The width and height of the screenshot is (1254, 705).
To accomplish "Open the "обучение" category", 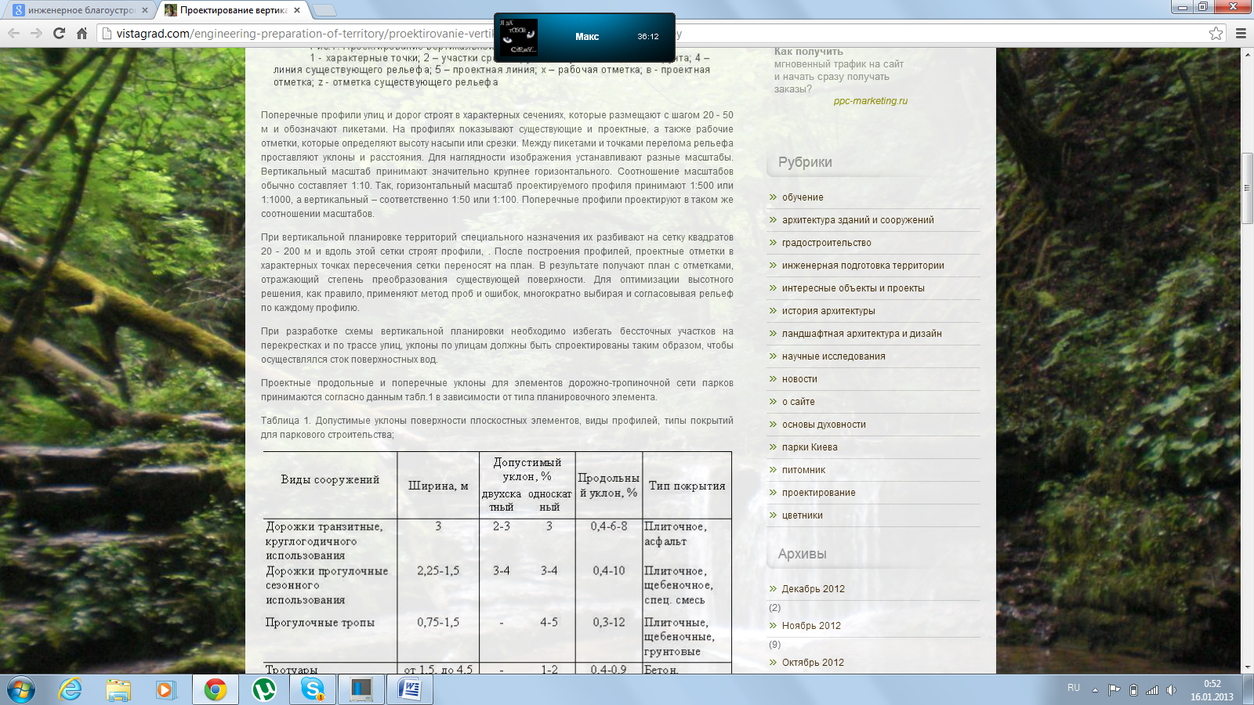I will 803,197.
